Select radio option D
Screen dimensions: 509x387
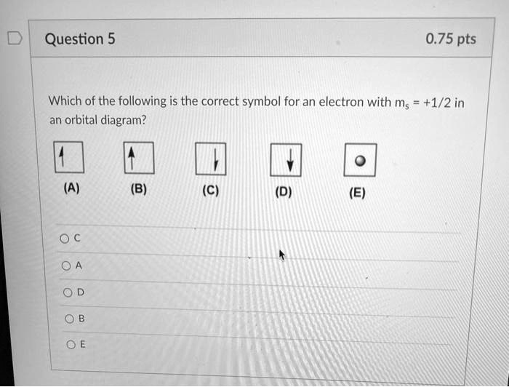tap(68, 293)
